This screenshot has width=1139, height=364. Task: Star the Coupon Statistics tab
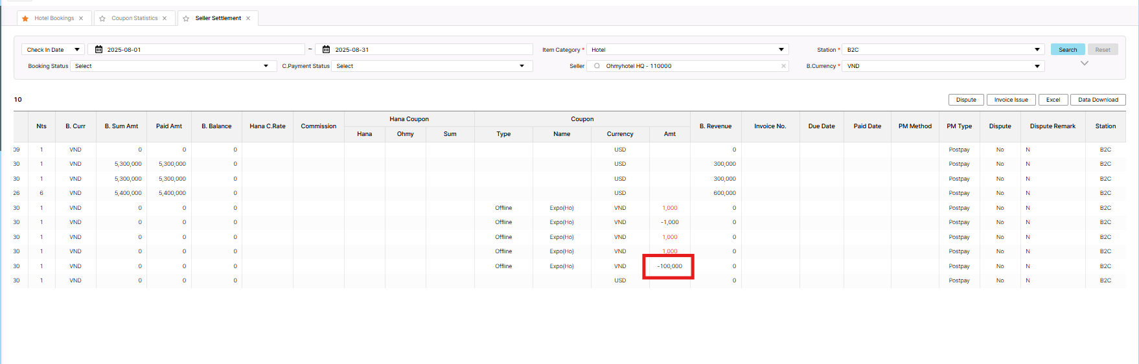pyautogui.click(x=102, y=19)
